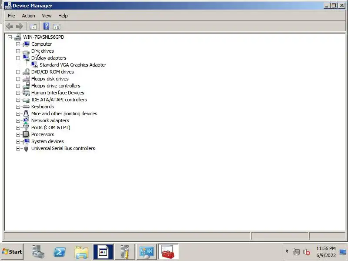
Task: Click the Human Interface Devices icon
Action: [x=26, y=93]
